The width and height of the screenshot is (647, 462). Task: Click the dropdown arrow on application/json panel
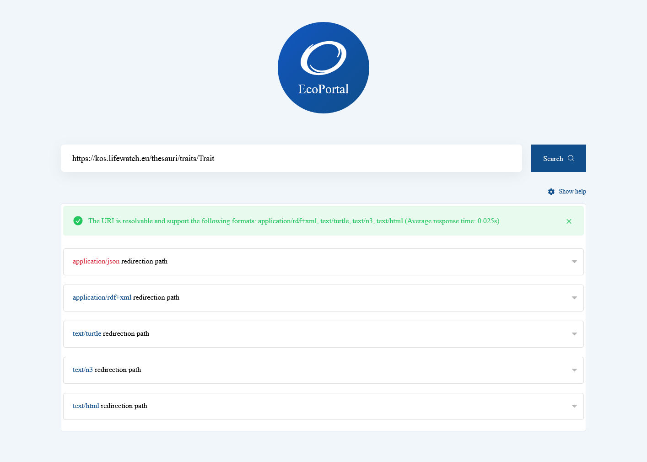click(x=574, y=262)
